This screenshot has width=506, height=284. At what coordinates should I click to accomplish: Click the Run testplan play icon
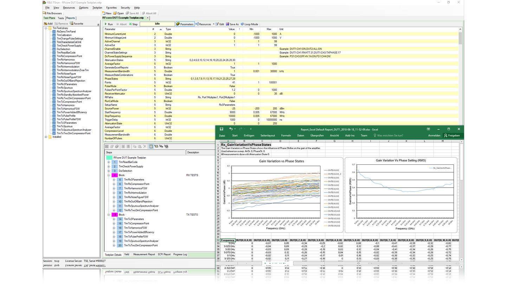click(x=106, y=24)
